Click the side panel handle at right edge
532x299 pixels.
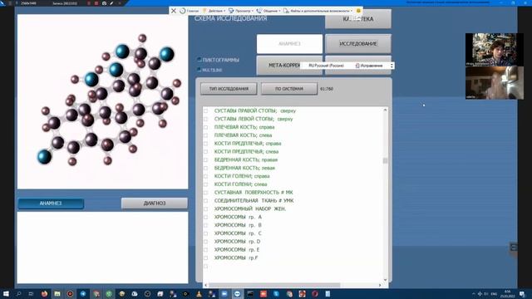click(514, 248)
